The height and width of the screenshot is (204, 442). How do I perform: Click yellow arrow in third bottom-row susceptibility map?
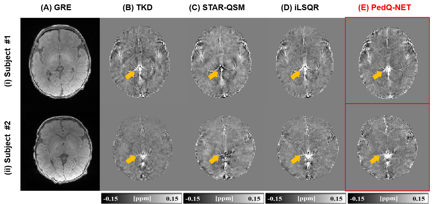tap(295, 159)
